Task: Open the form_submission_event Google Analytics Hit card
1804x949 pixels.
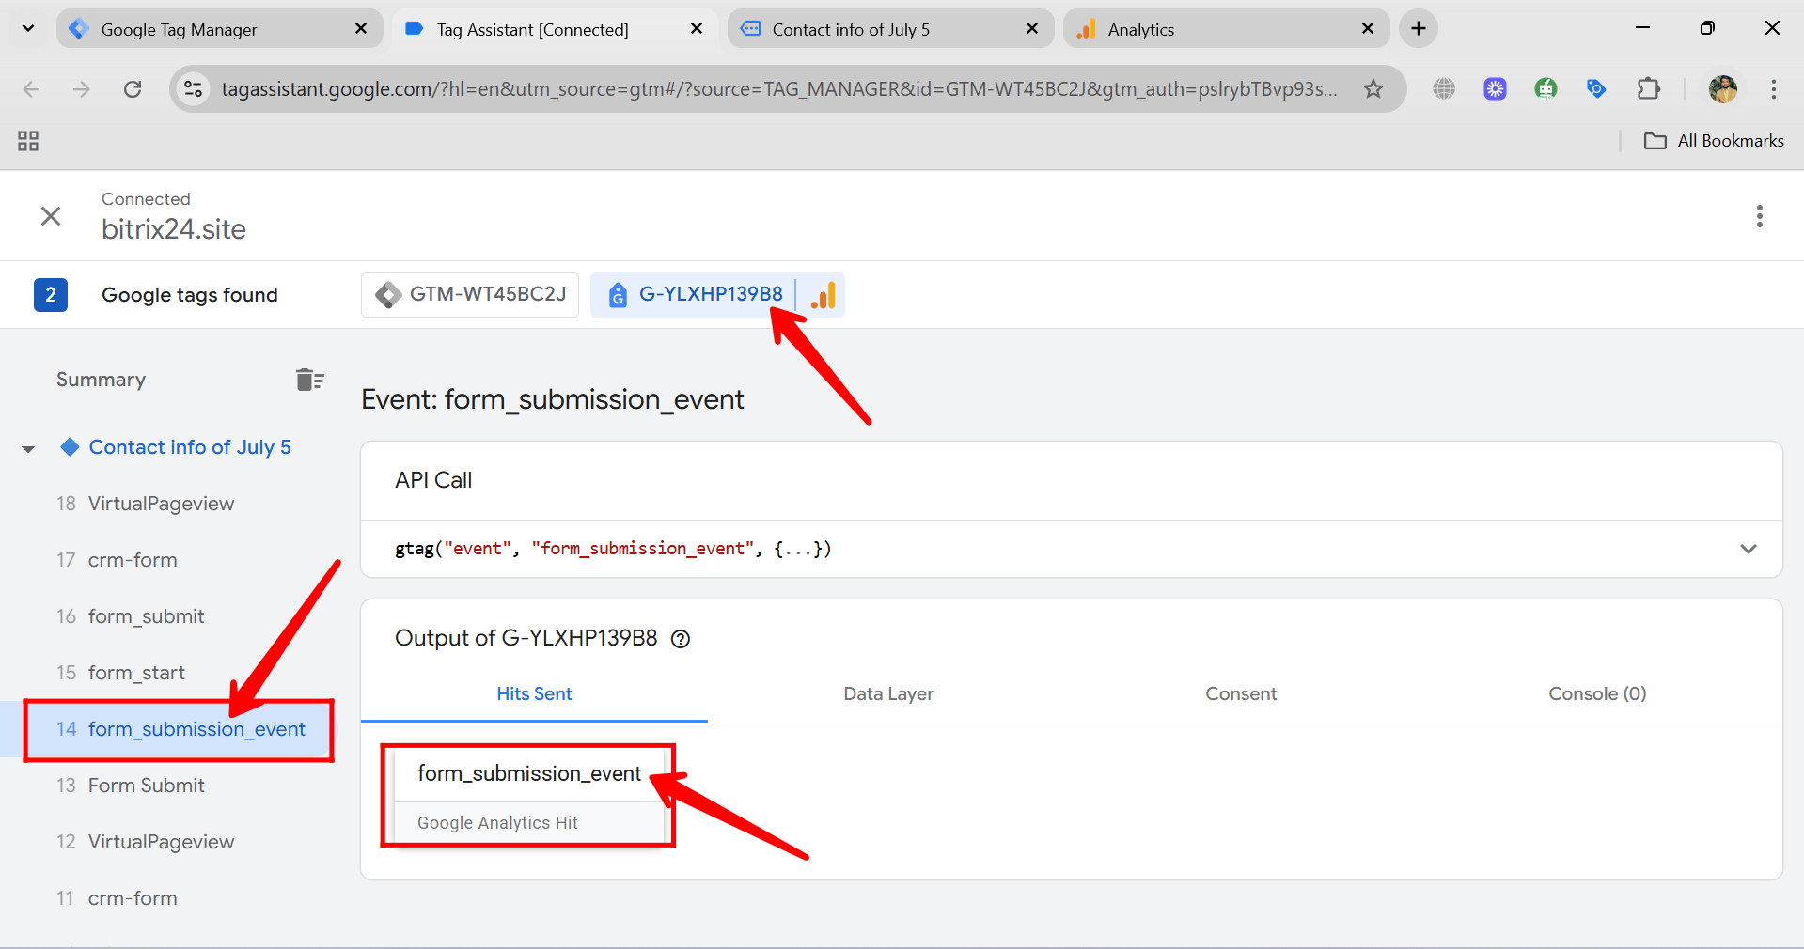Action: pos(529,797)
